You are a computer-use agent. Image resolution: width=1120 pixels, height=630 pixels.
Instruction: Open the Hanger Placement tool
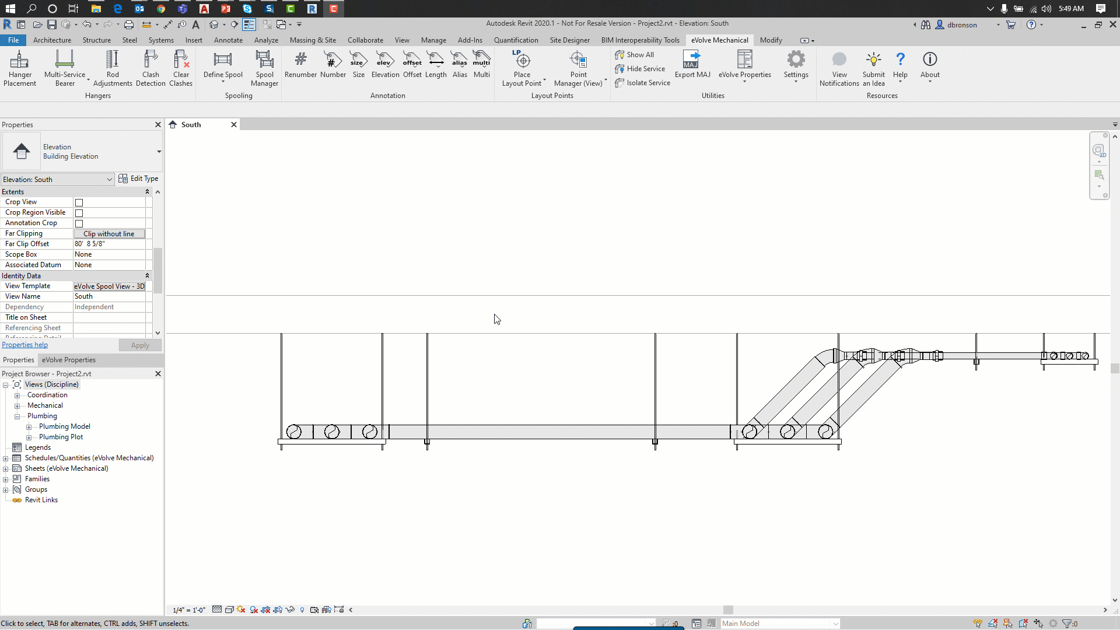tap(20, 68)
